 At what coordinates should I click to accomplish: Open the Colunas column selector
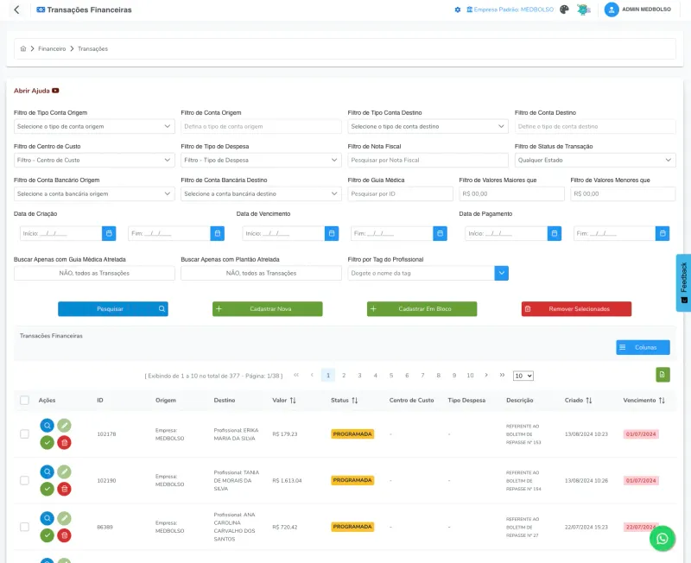pyautogui.click(x=643, y=347)
